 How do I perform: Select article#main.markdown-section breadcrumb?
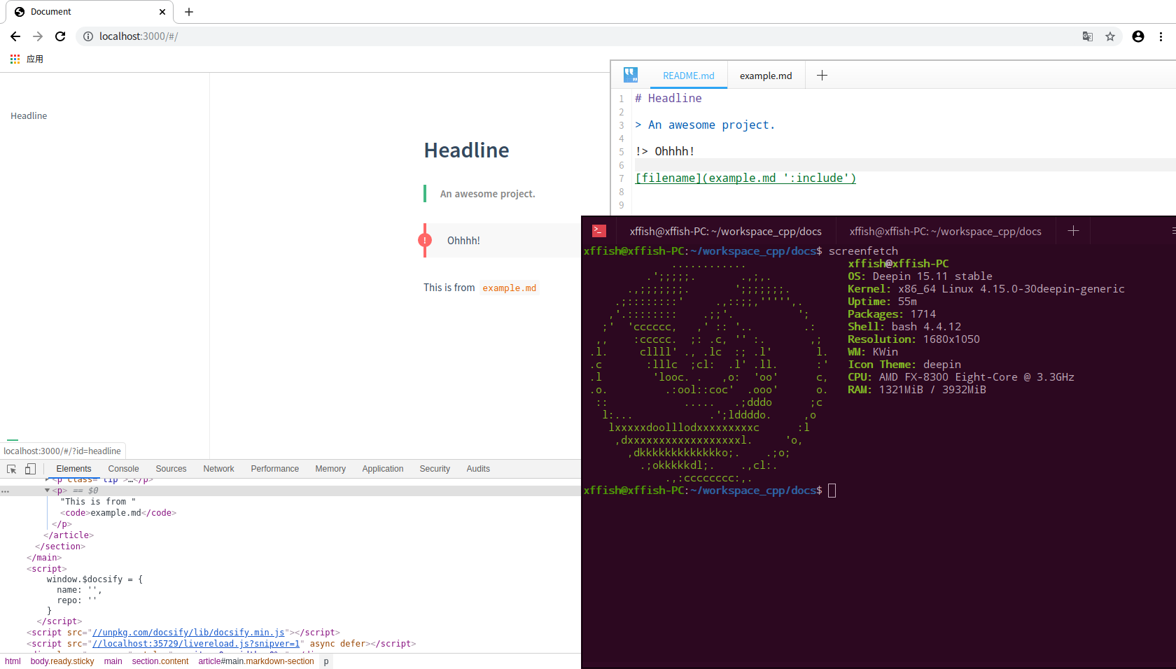pyautogui.click(x=255, y=661)
